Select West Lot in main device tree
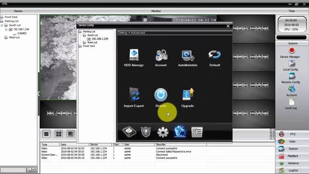Screen dimensions: 309x174 tap(14, 38)
